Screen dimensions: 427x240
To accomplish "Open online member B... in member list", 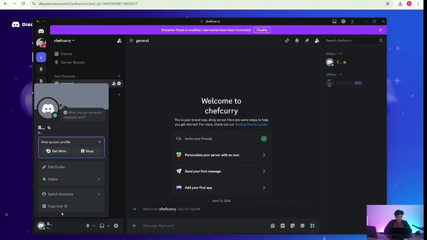I will pyautogui.click(x=354, y=62).
